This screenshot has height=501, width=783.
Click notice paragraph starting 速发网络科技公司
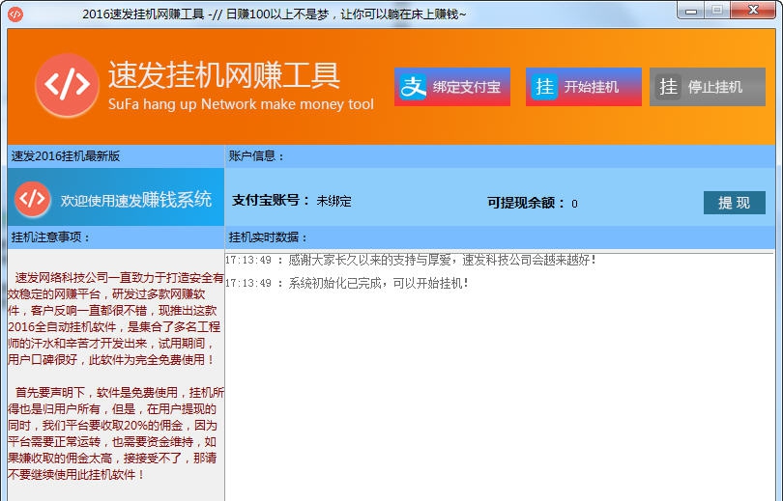tap(115, 318)
